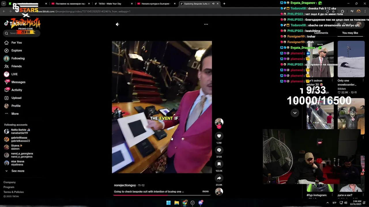The image size is (369, 207).
Task: Bookmark the video to favorites
Action: 219,164
